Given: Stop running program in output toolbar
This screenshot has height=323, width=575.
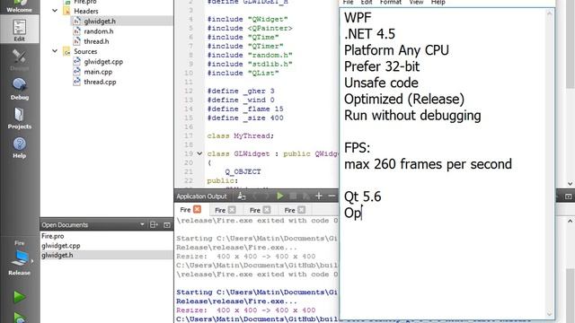Looking at the screenshot, I should coord(293,196).
